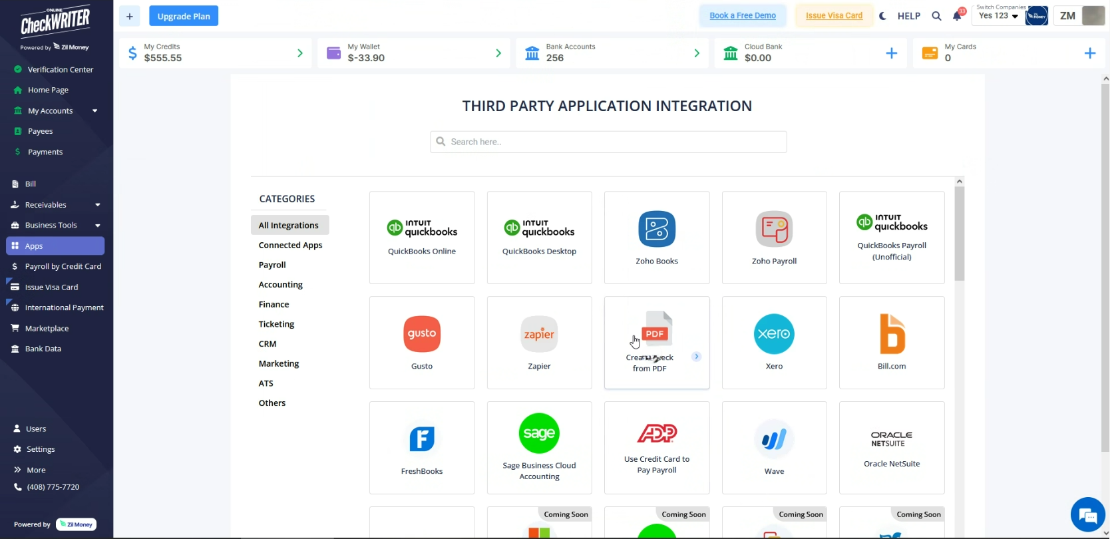Open the notifications bell
1110x539 pixels.
coord(958,15)
